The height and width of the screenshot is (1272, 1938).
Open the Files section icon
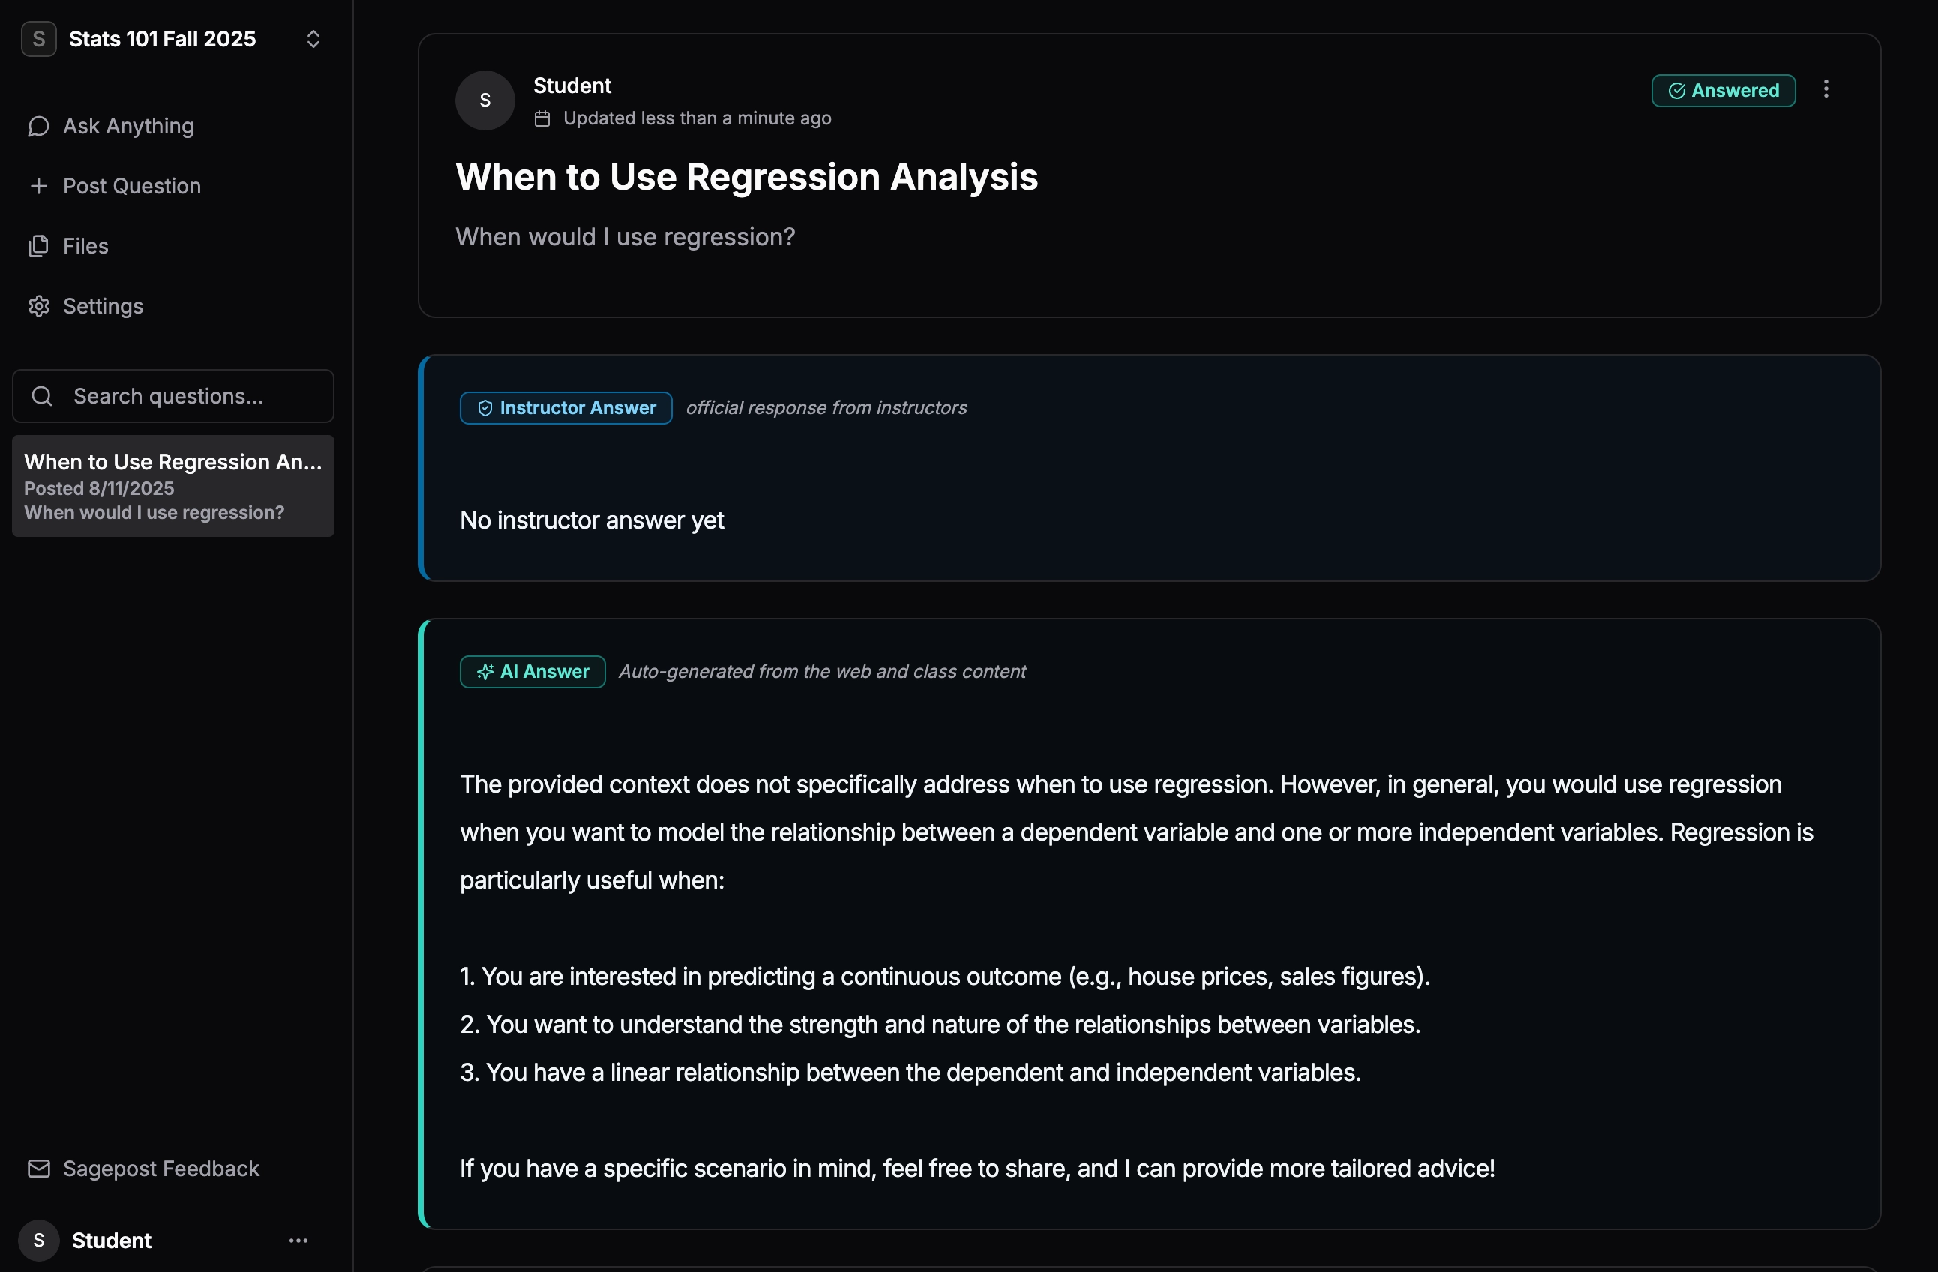click(x=38, y=246)
